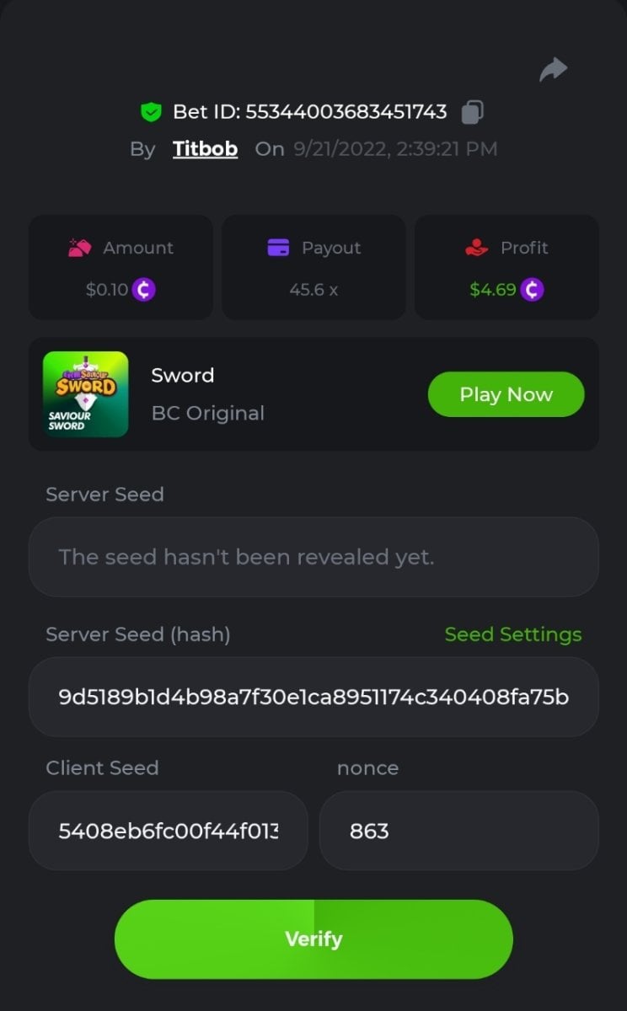Image resolution: width=627 pixels, height=1011 pixels.
Task: Click the share arrow icon
Action: pos(554,70)
